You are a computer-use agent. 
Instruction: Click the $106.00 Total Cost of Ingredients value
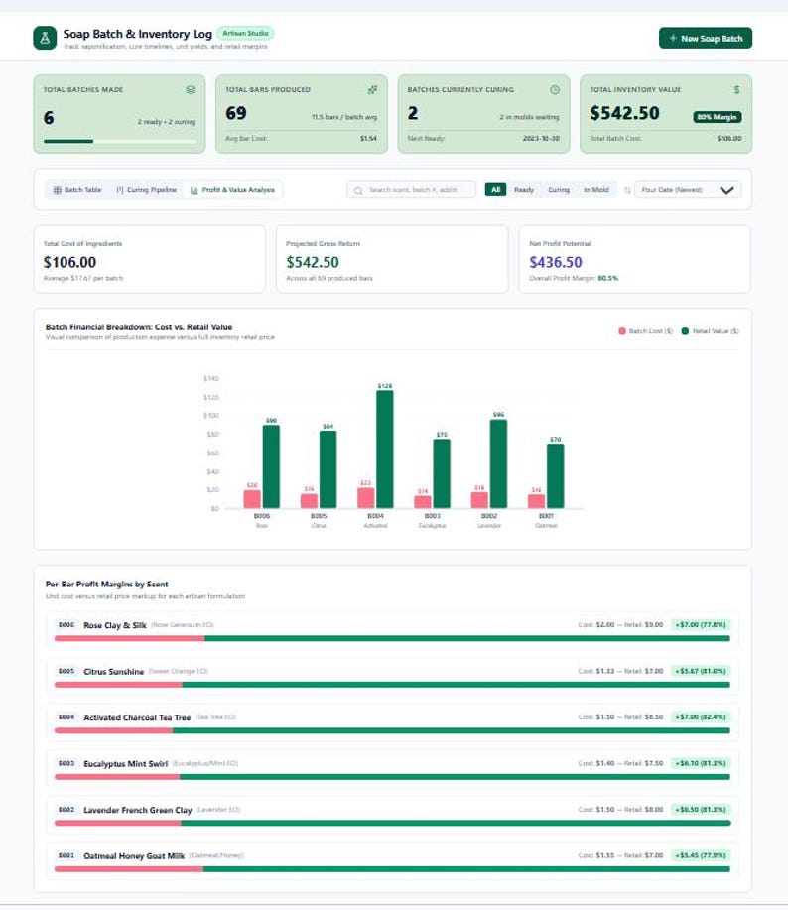point(69,262)
